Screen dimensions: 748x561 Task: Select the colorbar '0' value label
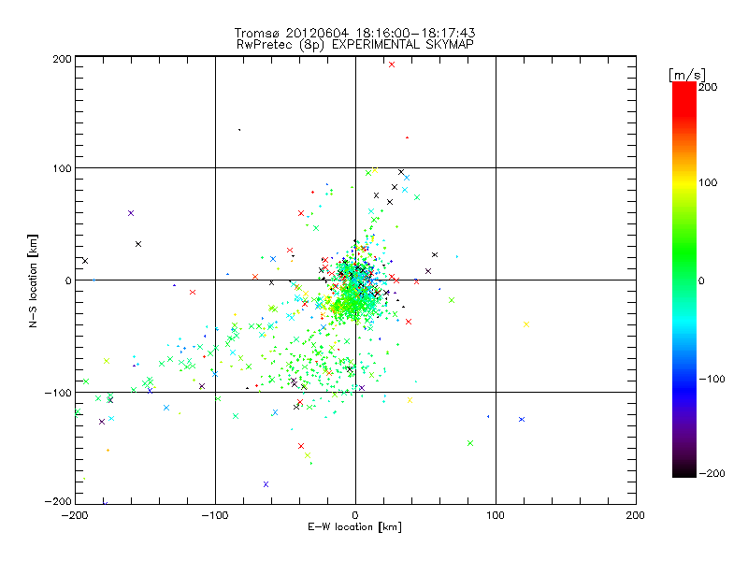701,280
